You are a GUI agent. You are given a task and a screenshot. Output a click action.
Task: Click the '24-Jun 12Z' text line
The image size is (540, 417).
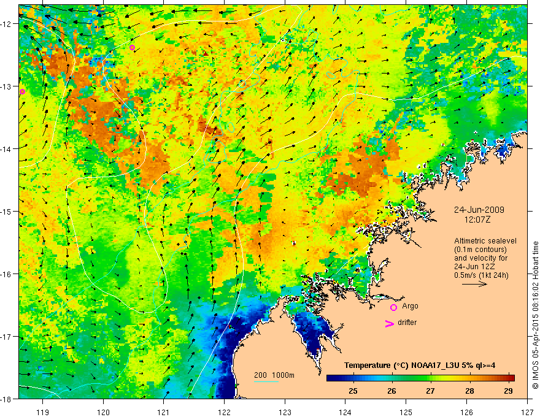tap(474, 267)
